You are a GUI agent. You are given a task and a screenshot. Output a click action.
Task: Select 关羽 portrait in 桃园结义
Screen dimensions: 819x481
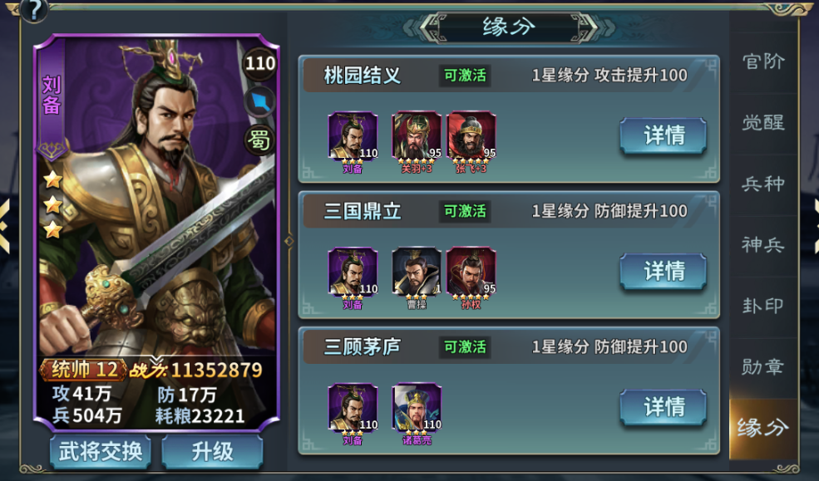417,135
